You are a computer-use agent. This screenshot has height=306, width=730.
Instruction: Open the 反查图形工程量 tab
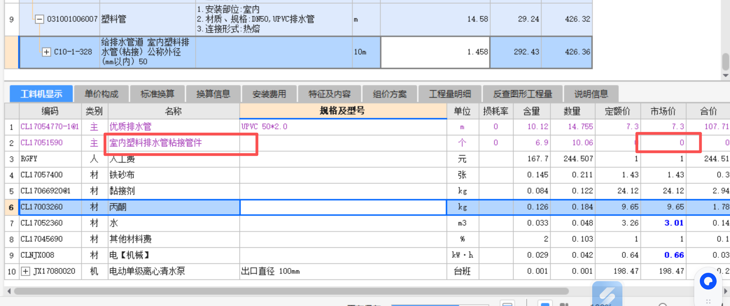(522, 93)
